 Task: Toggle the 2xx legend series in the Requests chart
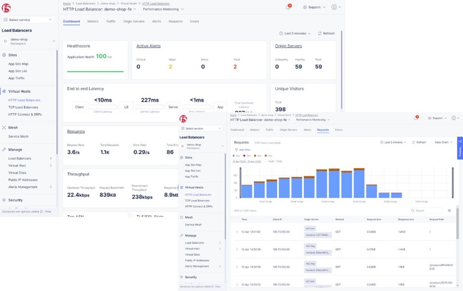click(x=236, y=156)
